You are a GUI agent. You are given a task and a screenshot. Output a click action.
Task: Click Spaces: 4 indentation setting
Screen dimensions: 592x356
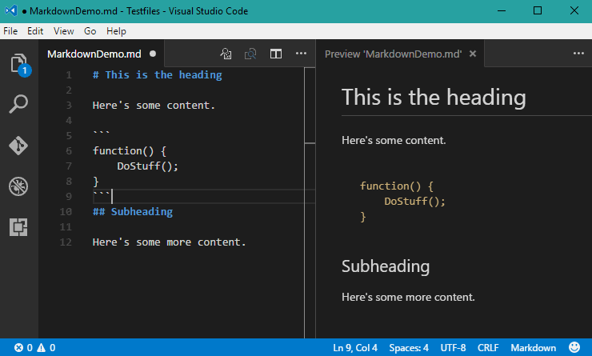click(409, 348)
